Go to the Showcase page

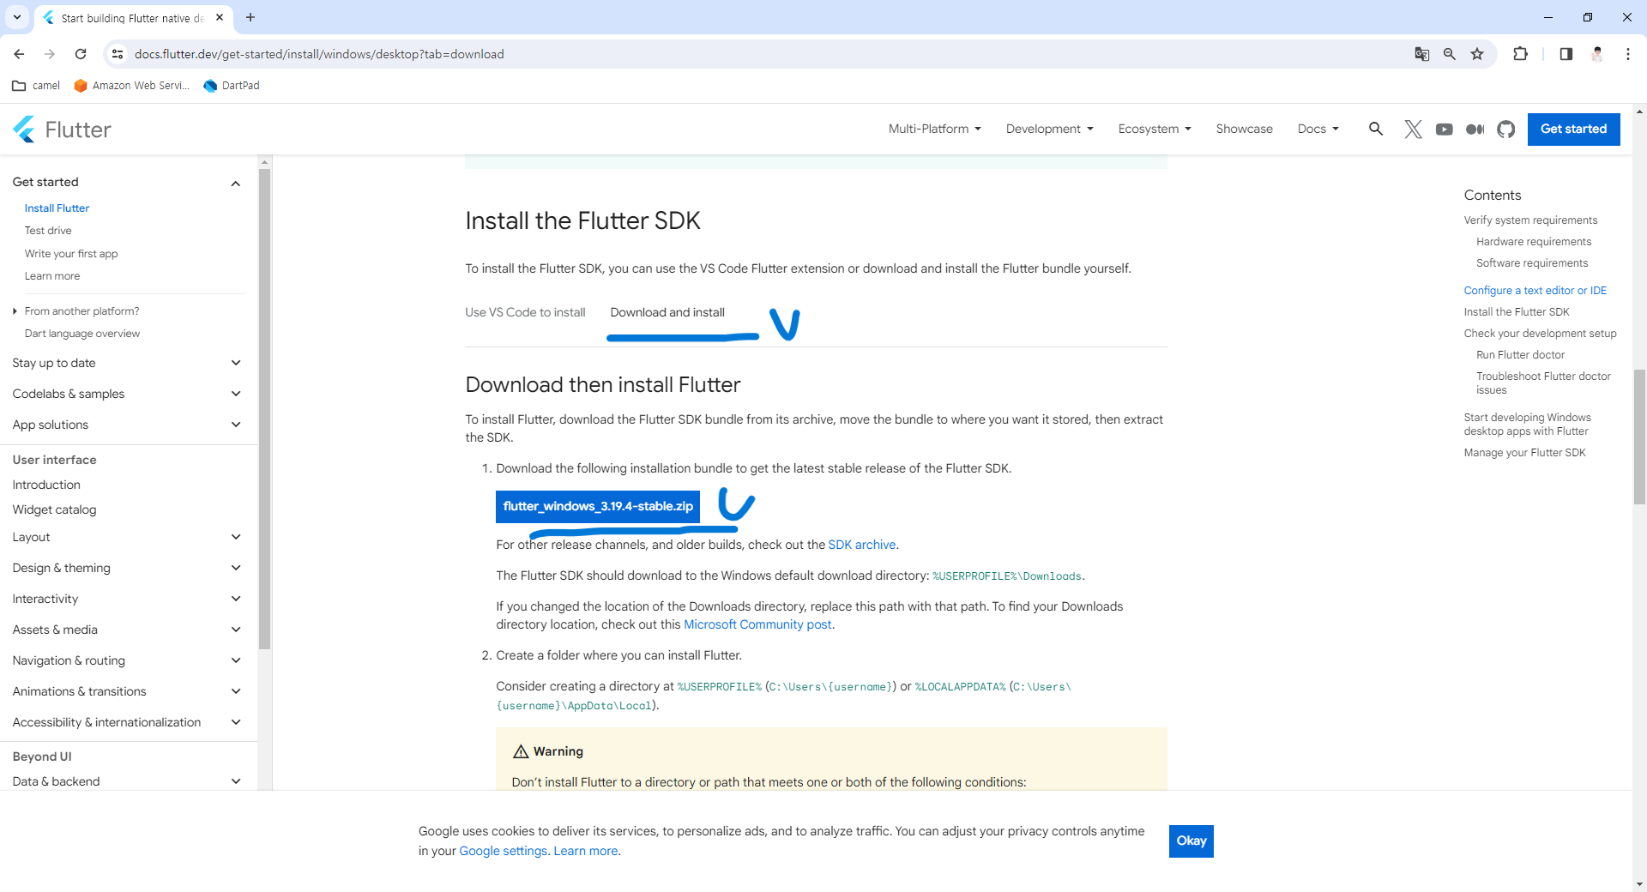1244,129
